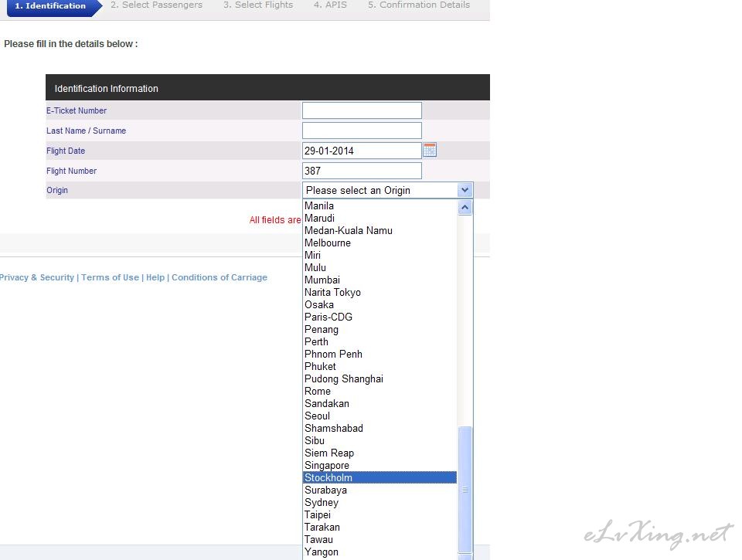Select the 3. Select Flights step
The height and width of the screenshot is (560, 742).
(x=258, y=5)
